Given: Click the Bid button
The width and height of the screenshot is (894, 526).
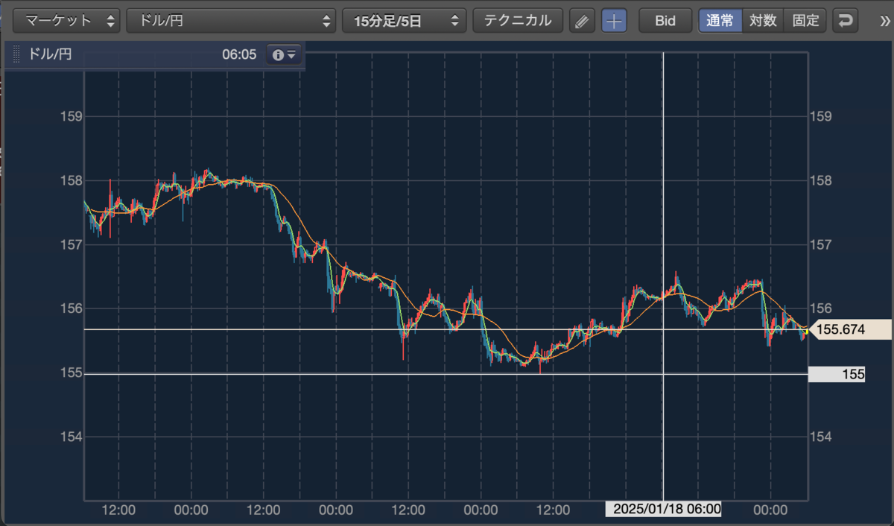Looking at the screenshot, I should (x=665, y=21).
